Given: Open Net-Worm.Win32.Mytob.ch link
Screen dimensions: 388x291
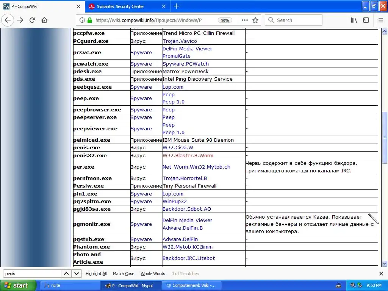Looking at the screenshot, I should click(x=196, y=167).
